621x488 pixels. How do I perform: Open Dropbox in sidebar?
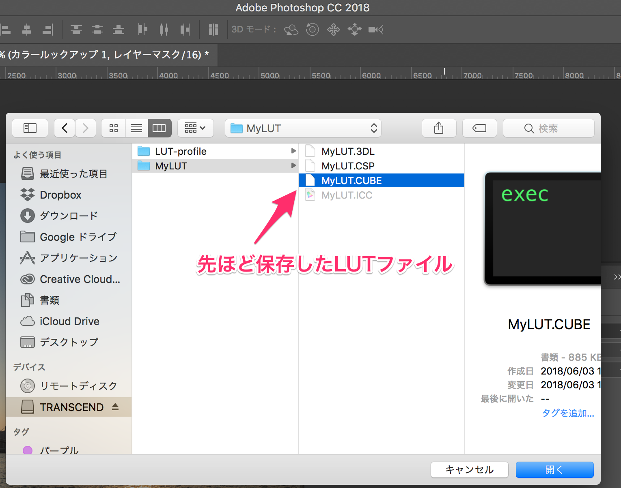pos(68,195)
